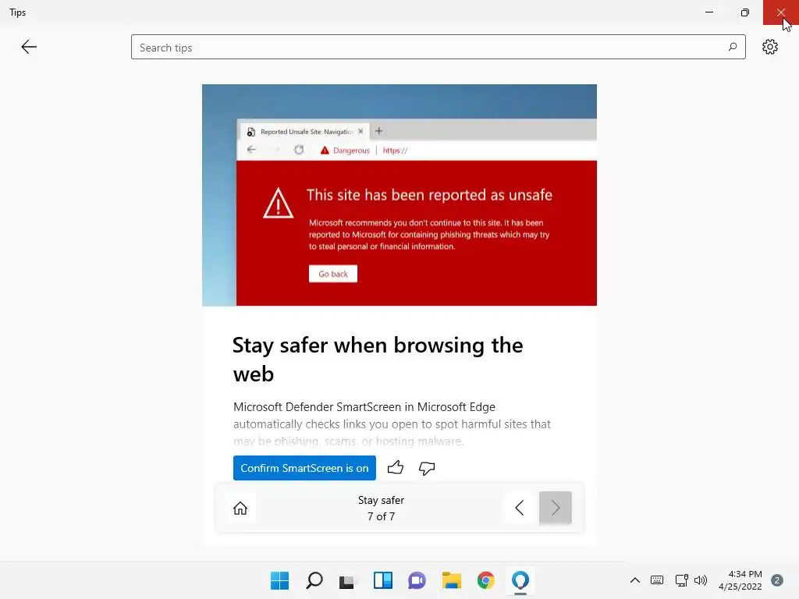
Task: Restore down the Tips window
Action: (745, 12)
